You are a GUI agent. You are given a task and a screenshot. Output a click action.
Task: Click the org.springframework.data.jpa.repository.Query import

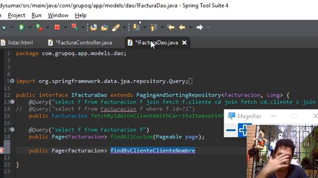[113, 81]
